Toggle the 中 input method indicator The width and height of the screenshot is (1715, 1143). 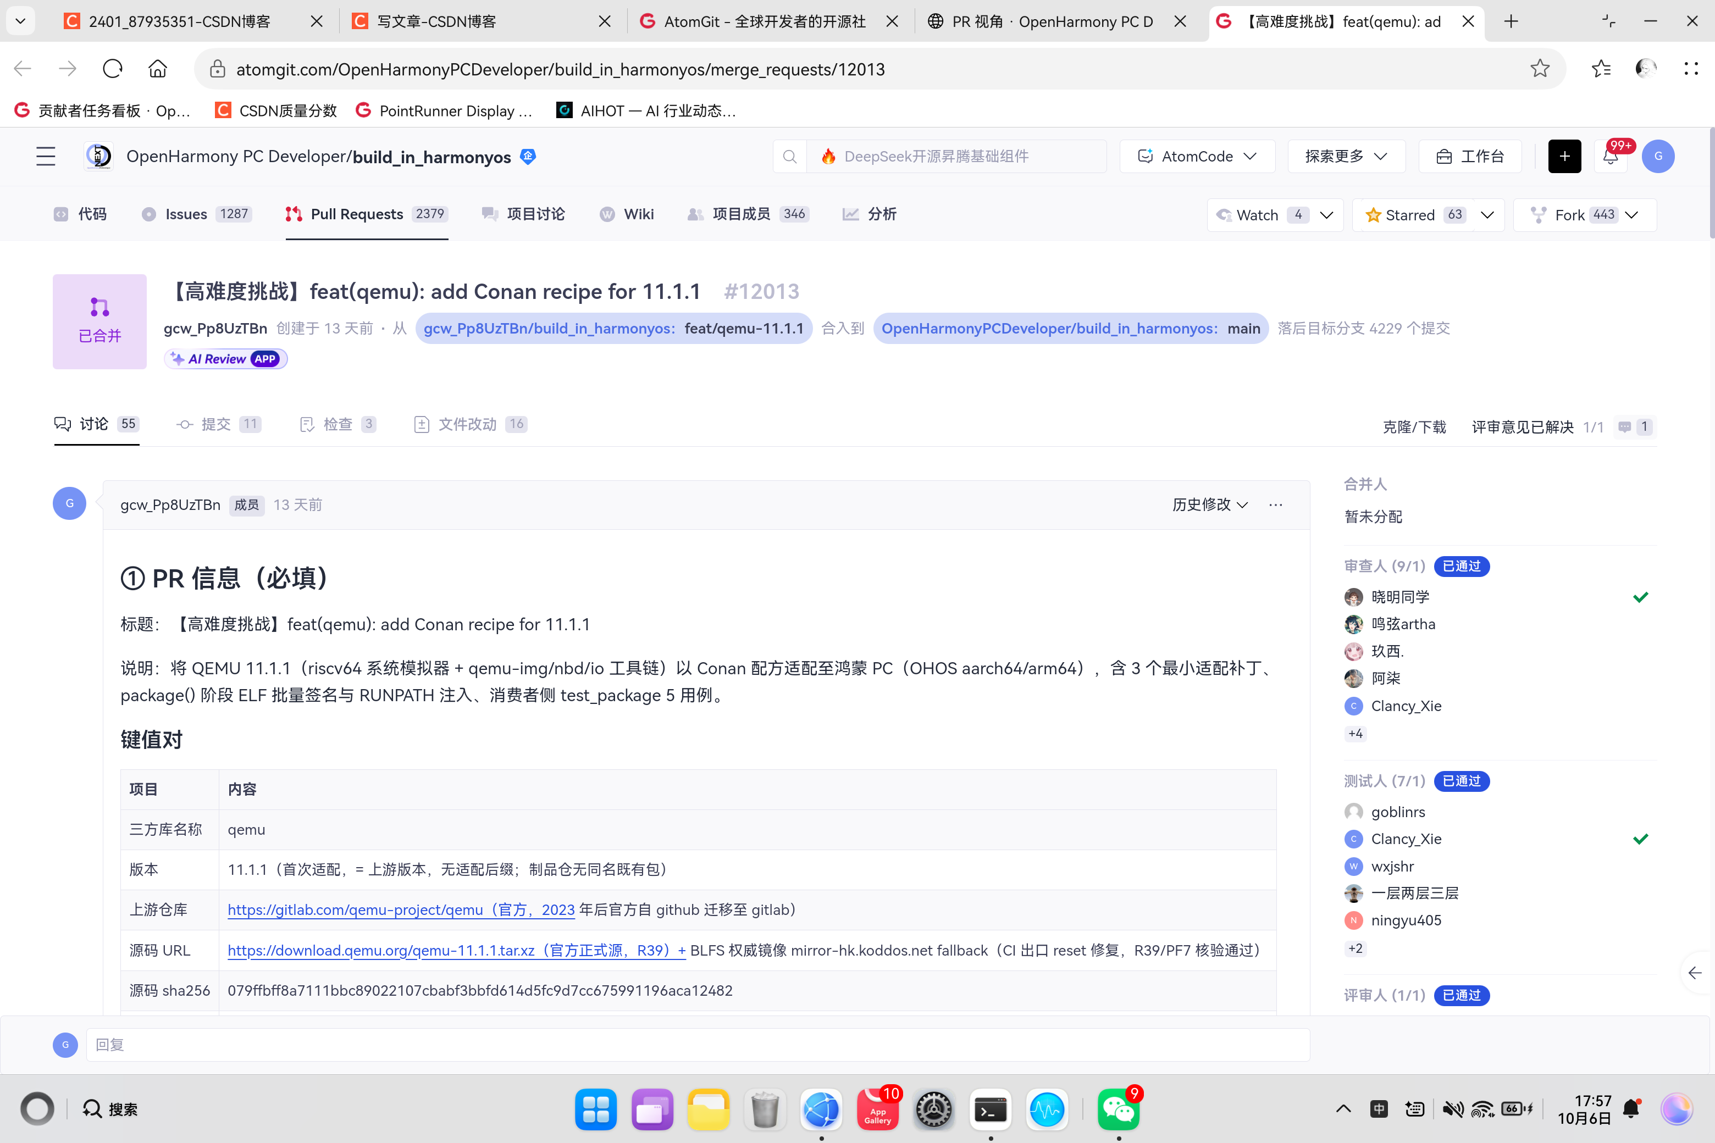[1379, 1109]
